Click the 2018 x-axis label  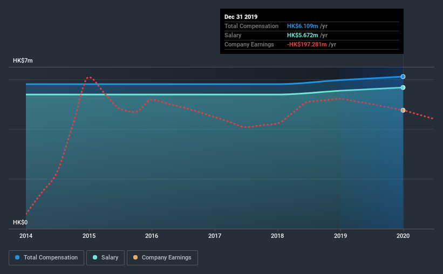[277, 236]
